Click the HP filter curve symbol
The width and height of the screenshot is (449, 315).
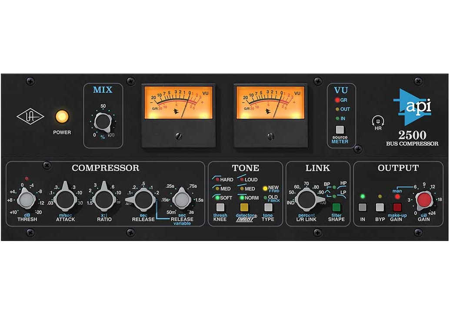[x=342, y=188]
